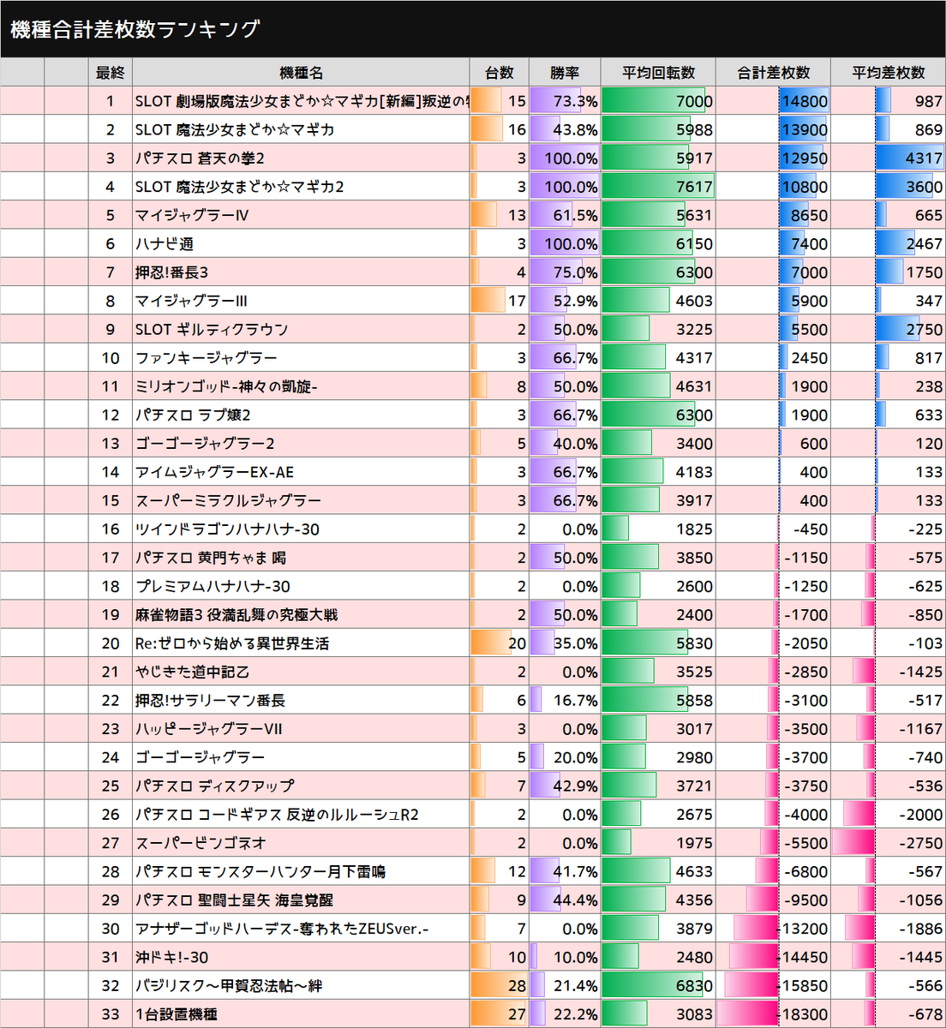Select スーパービンゴネオ machine name

pos(201,844)
